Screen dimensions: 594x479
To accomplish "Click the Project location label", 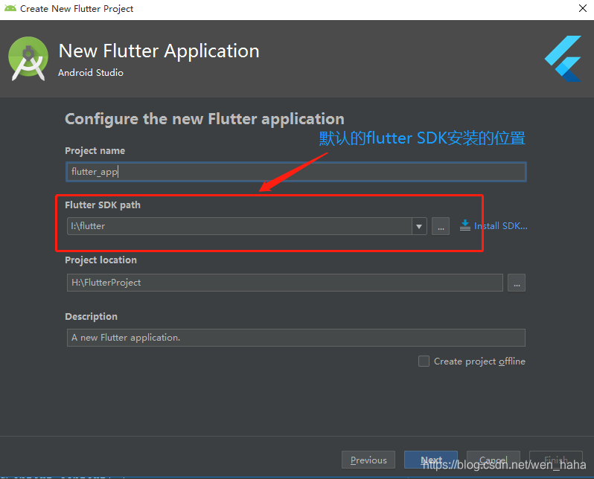I will click(100, 260).
